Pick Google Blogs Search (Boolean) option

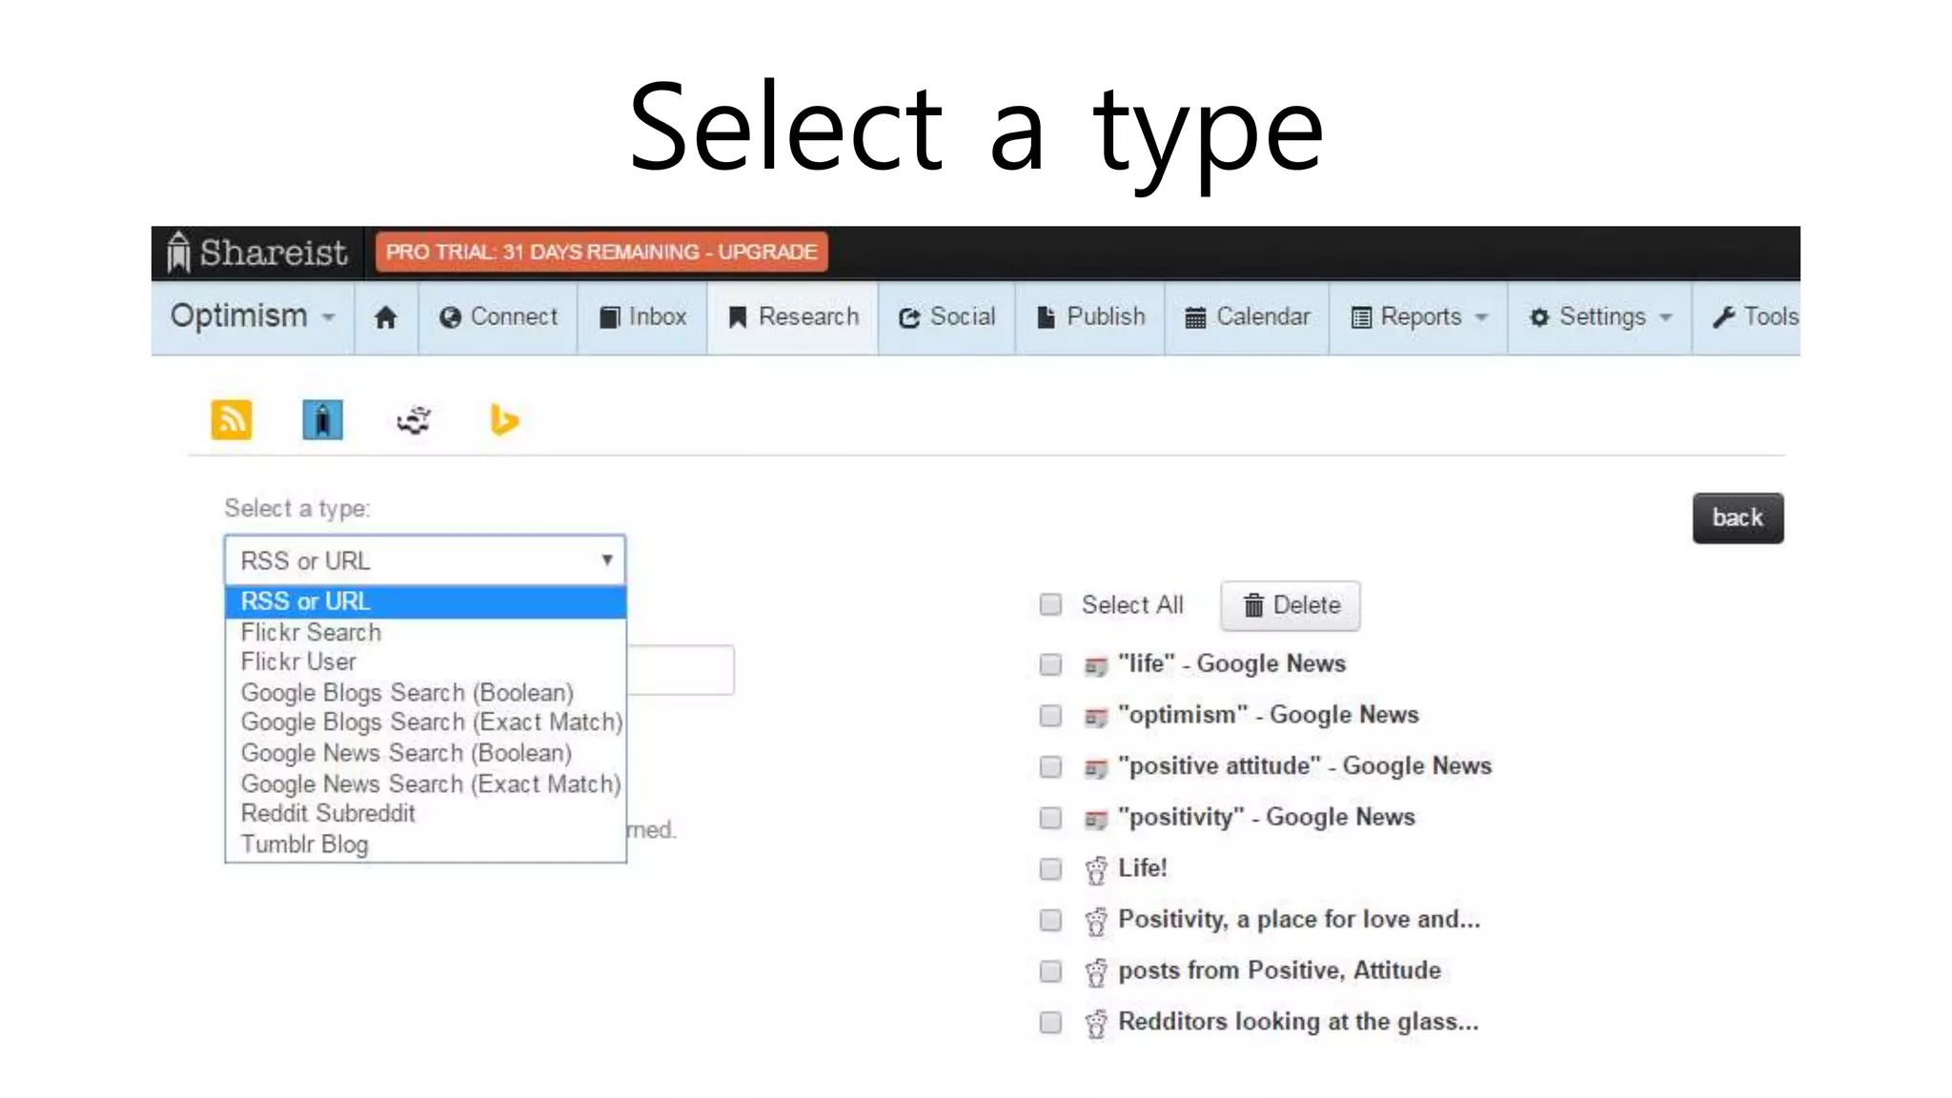pos(425,693)
